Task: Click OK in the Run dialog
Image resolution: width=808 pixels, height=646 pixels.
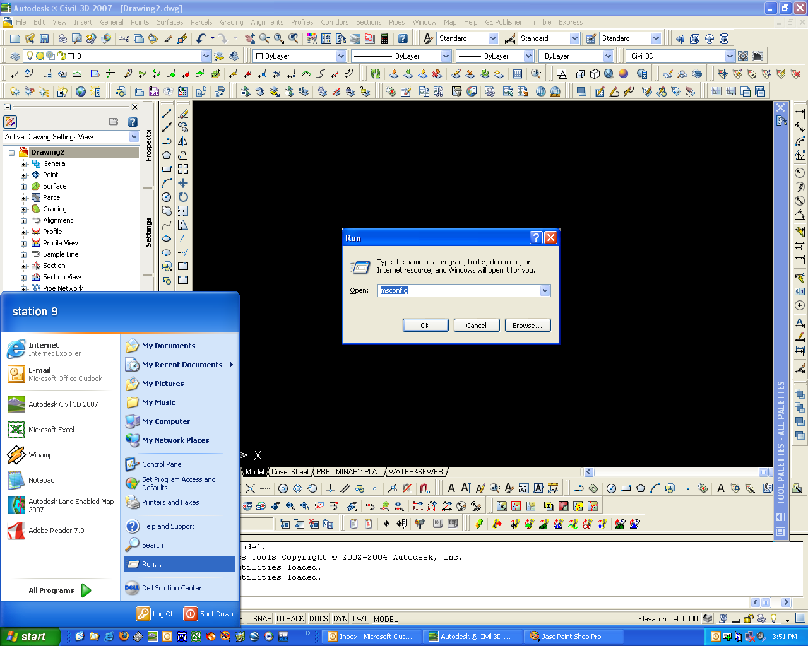Action: point(425,326)
